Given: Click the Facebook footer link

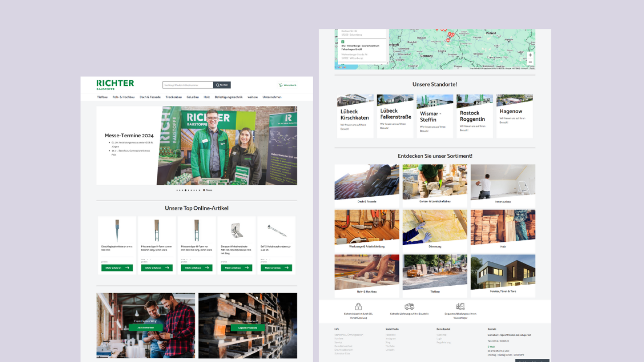Looking at the screenshot, I should coord(390,335).
